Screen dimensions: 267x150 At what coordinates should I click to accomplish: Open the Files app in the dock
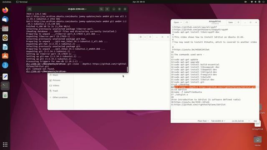click(x=5, y=29)
